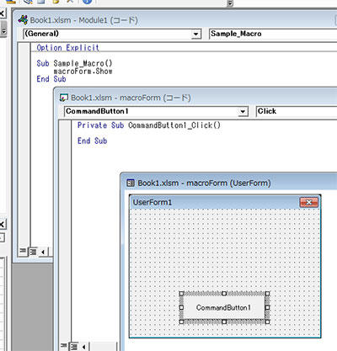Click the left-middle resize handle of CommandButton1
337x351 pixels.
coord(181,307)
